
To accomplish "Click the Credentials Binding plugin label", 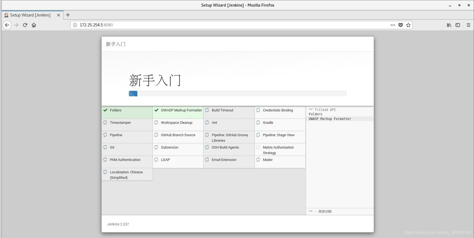I will 278,110.
